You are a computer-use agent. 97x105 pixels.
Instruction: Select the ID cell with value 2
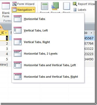(x=4, y=43)
